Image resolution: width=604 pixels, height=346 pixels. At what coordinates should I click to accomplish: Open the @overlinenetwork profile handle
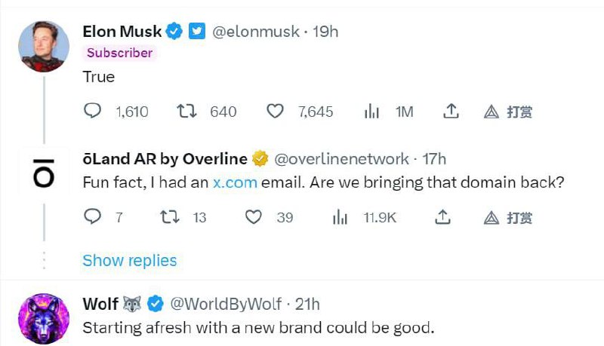[340, 159]
